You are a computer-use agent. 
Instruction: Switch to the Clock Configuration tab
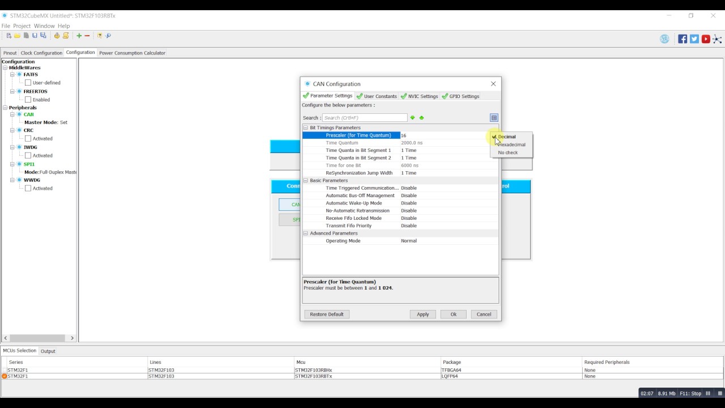(41, 53)
